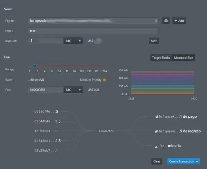Click the Max amount button
This screenshot has width=207, height=169.
[154, 41]
